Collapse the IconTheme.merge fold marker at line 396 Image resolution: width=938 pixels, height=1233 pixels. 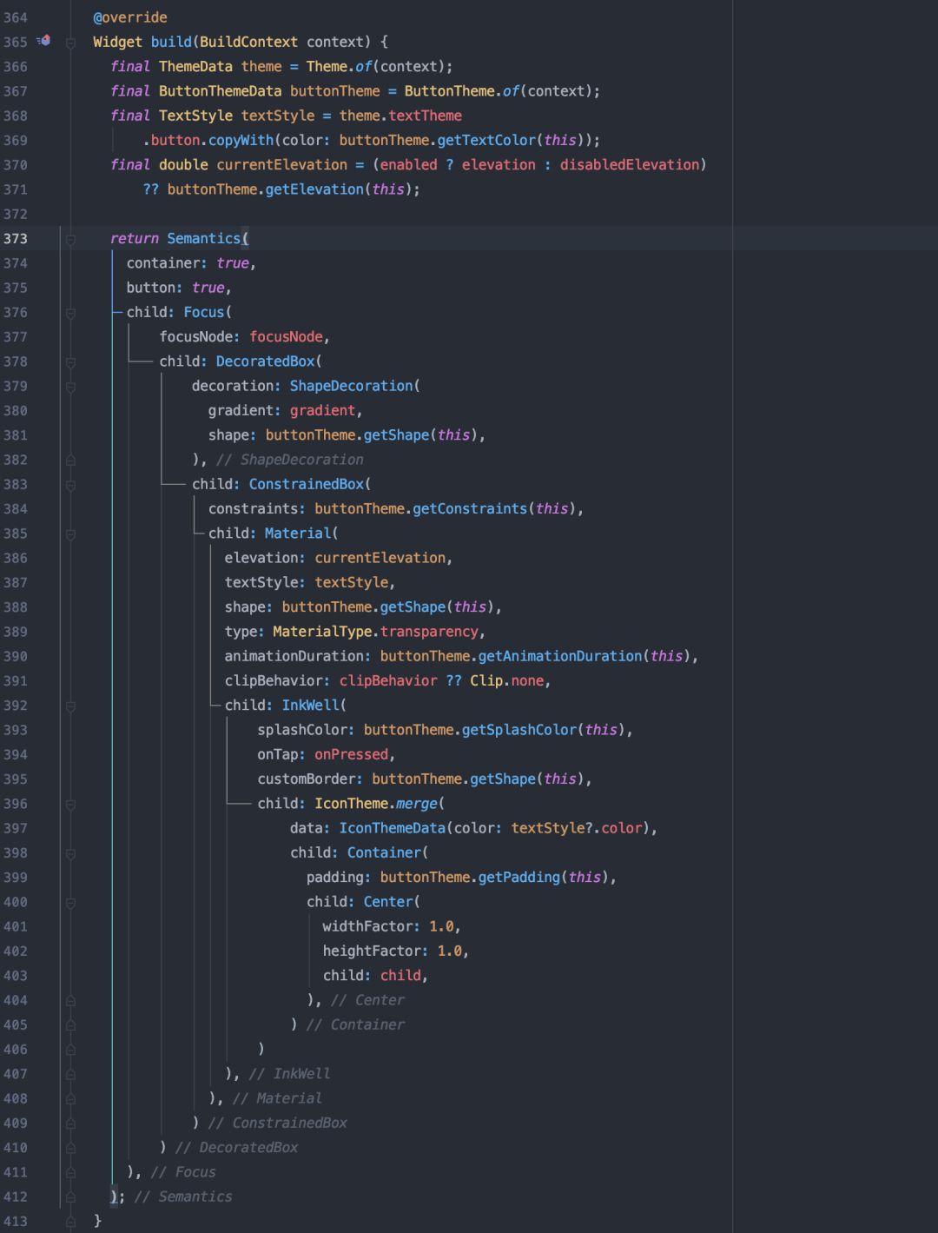70,804
